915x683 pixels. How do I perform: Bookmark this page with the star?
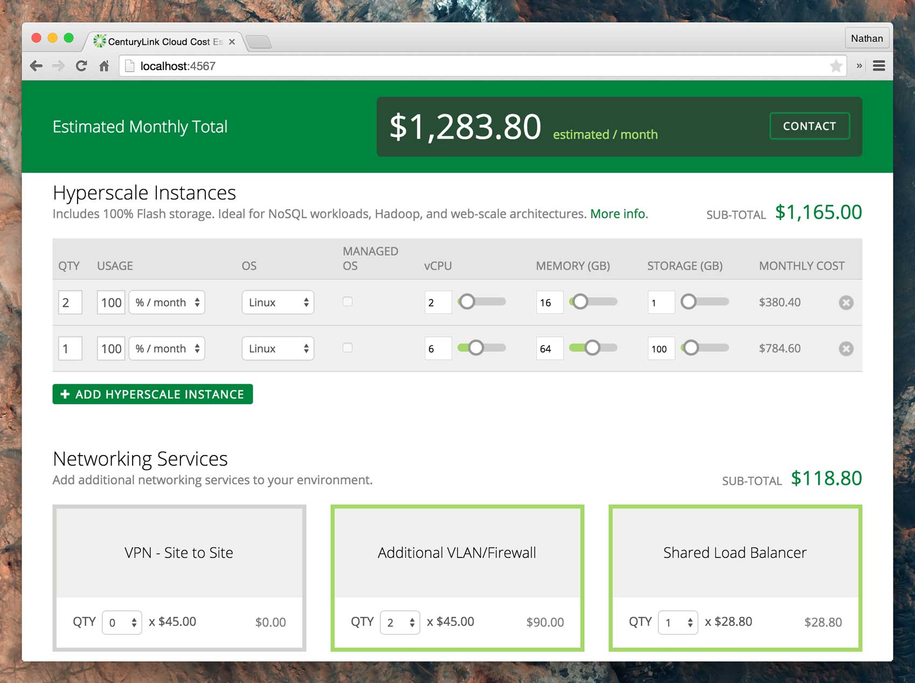click(x=836, y=66)
